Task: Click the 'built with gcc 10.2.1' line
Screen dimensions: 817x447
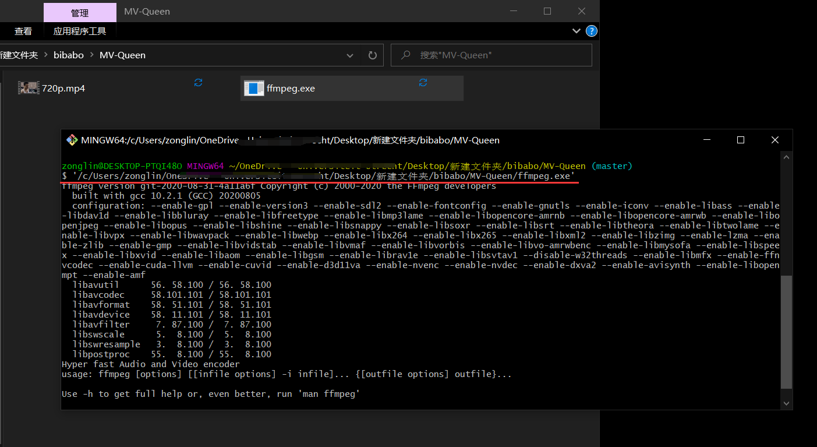Action: click(167, 196)
